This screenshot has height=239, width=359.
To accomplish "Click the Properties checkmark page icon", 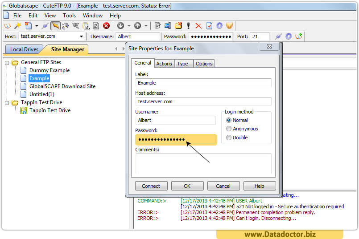I will point(209,26).
